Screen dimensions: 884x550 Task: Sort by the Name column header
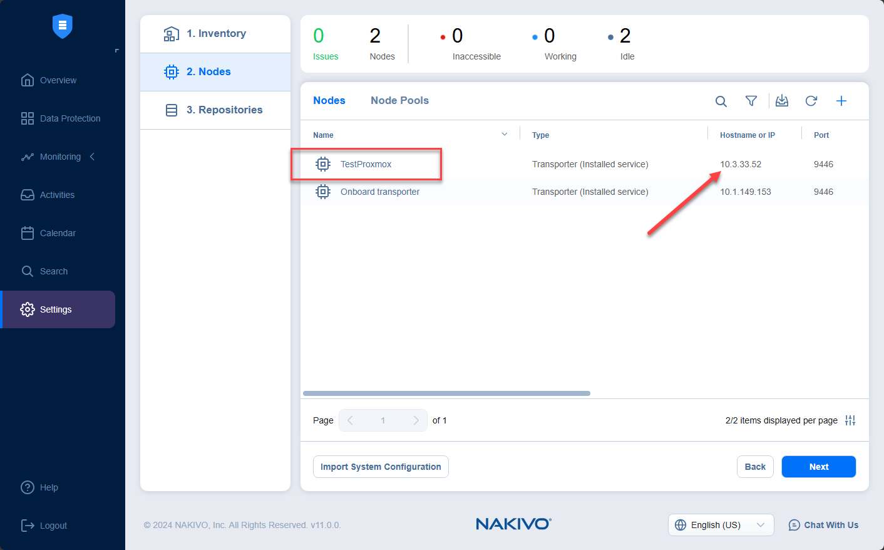(323, 135)
